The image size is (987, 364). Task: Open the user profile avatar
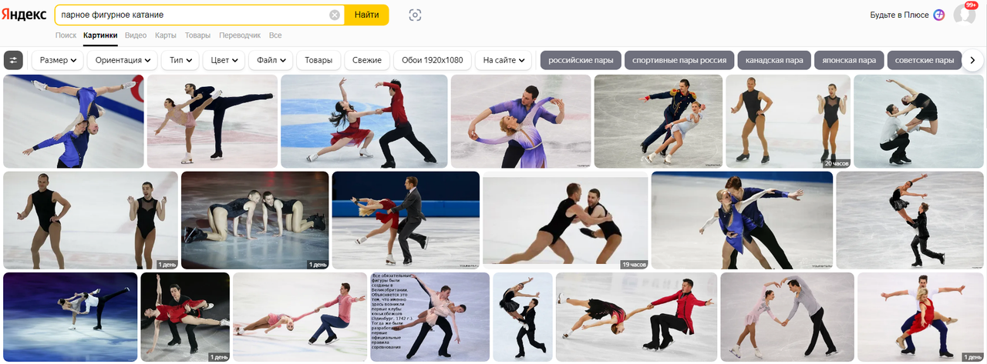[964, 15]
